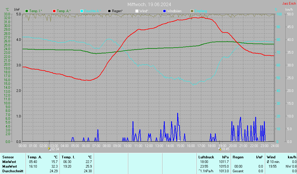The image size is (297, 174).
Task: Click Temp. I. maximum value '25.9'
Action: pos(89,166)
